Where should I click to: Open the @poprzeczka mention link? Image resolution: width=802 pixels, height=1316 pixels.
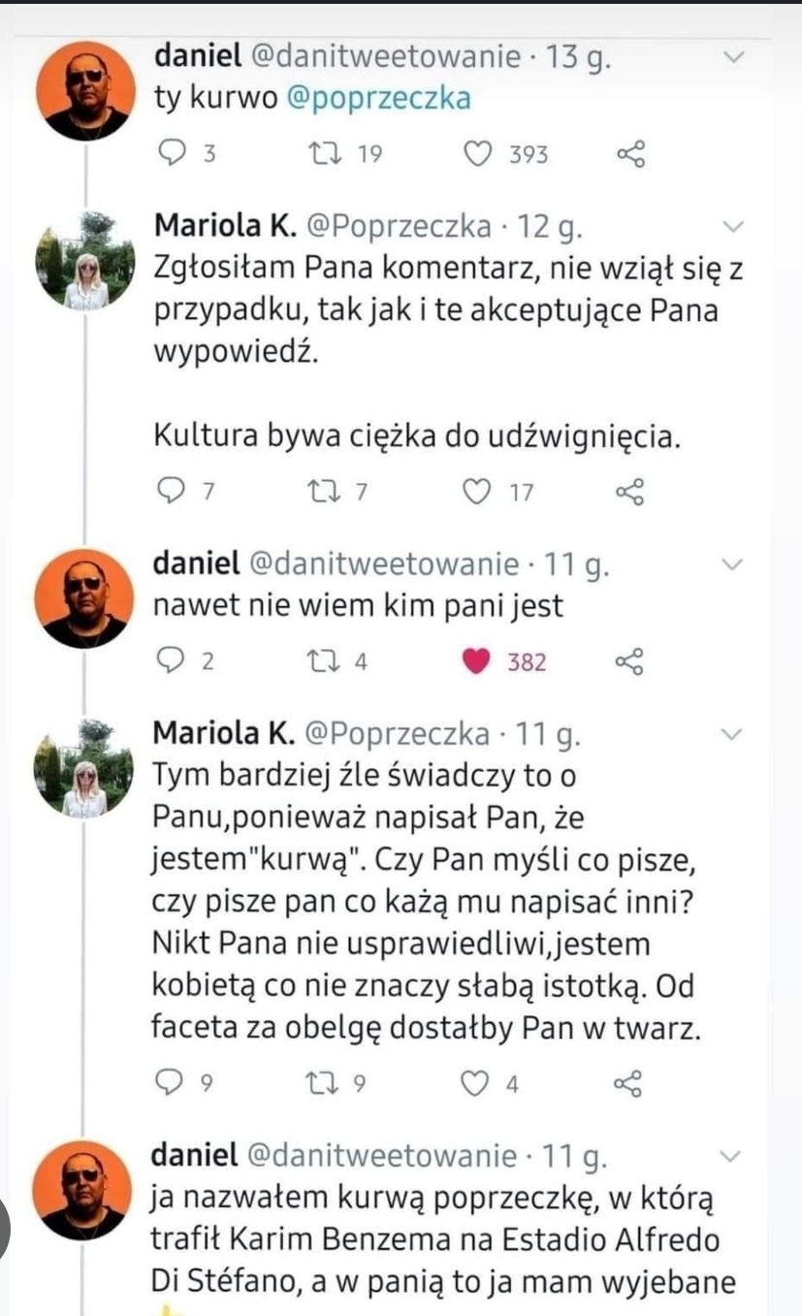pyautogui.click(x=379, y=99)
